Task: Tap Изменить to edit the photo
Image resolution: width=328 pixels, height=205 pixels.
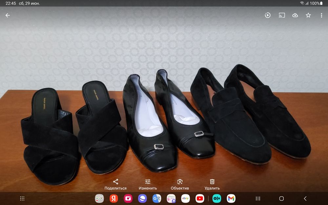Action: pos(148,184)
